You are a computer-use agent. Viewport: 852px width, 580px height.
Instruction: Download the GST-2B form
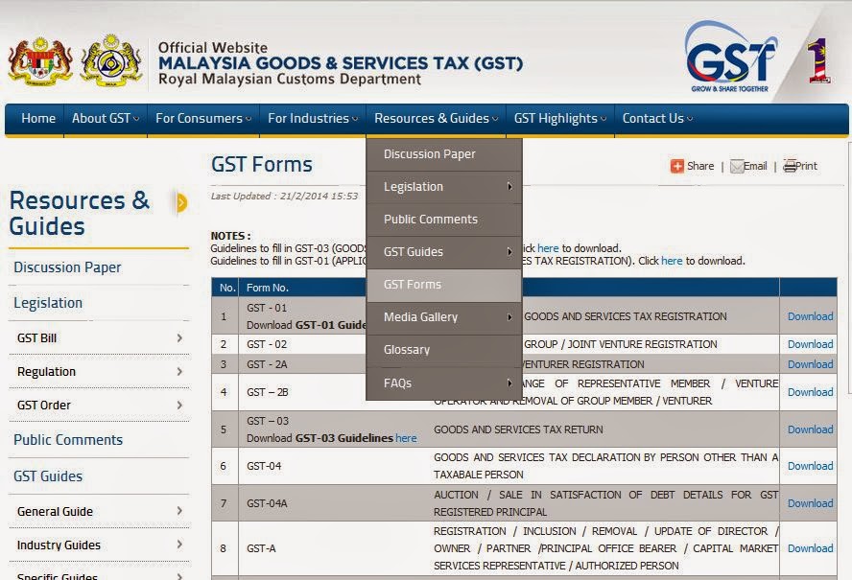coord(810,392)
